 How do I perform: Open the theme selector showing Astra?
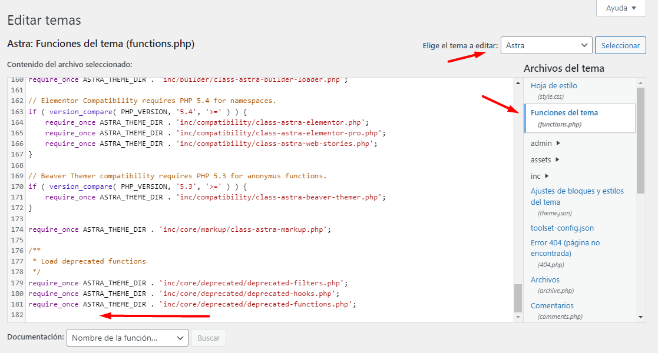[547, 45]
